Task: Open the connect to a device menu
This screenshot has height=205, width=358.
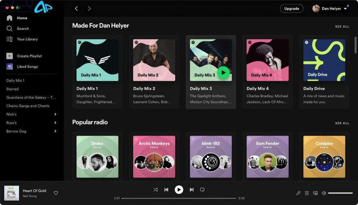Action: (315, 193)
